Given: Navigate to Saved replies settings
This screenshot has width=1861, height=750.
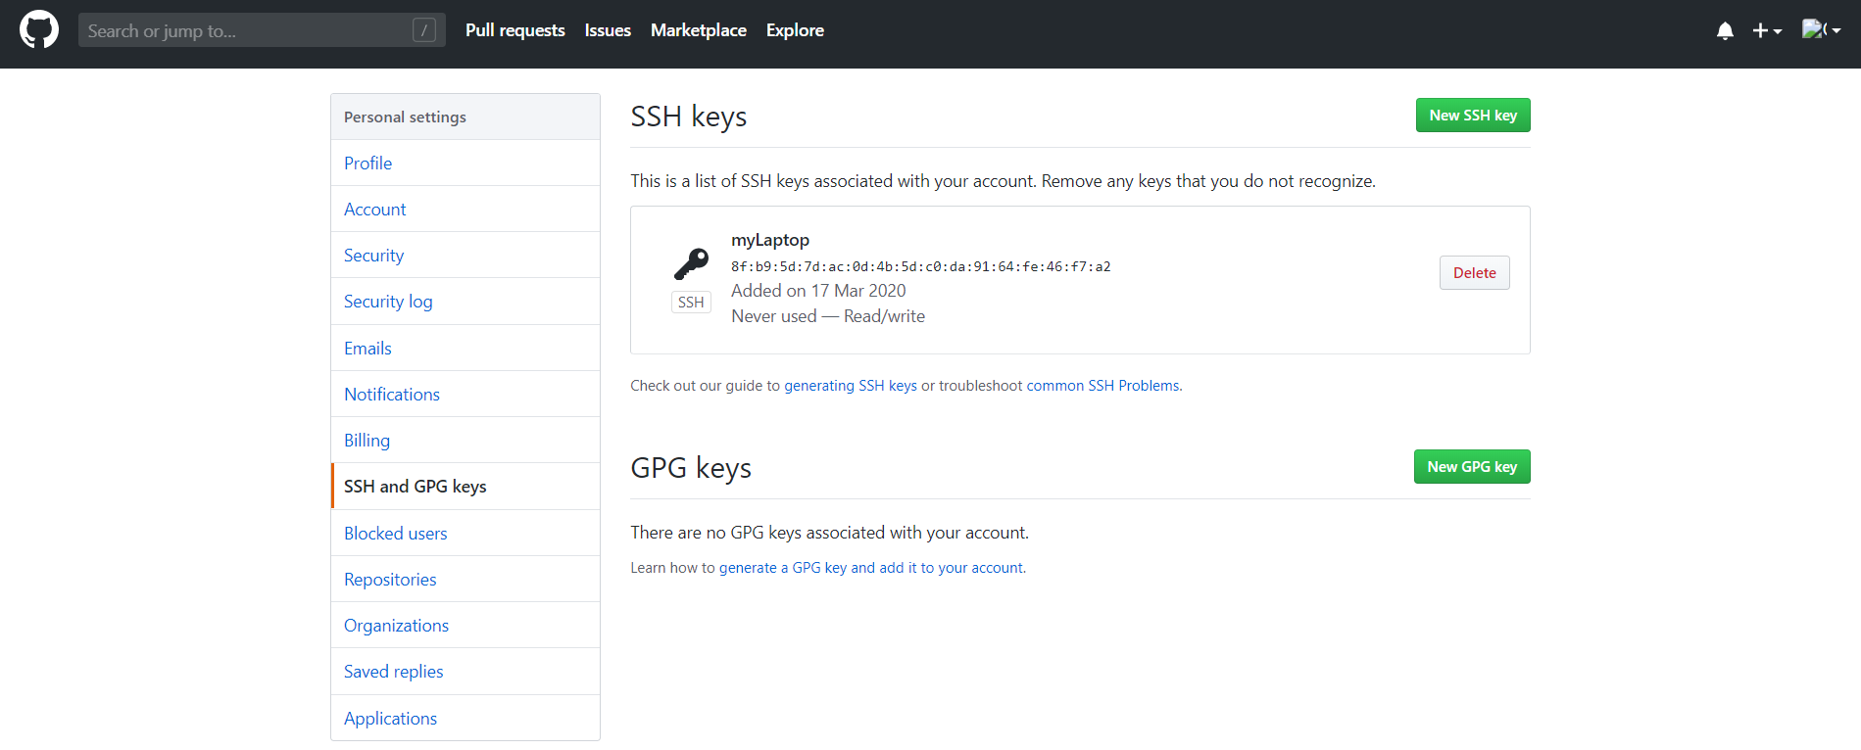Looking at the screenshot, I should 393,672.
